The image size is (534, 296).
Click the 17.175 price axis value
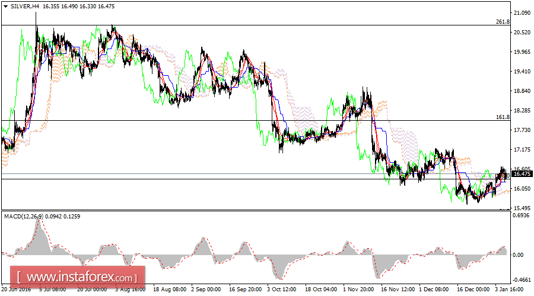tap(522, 150)
